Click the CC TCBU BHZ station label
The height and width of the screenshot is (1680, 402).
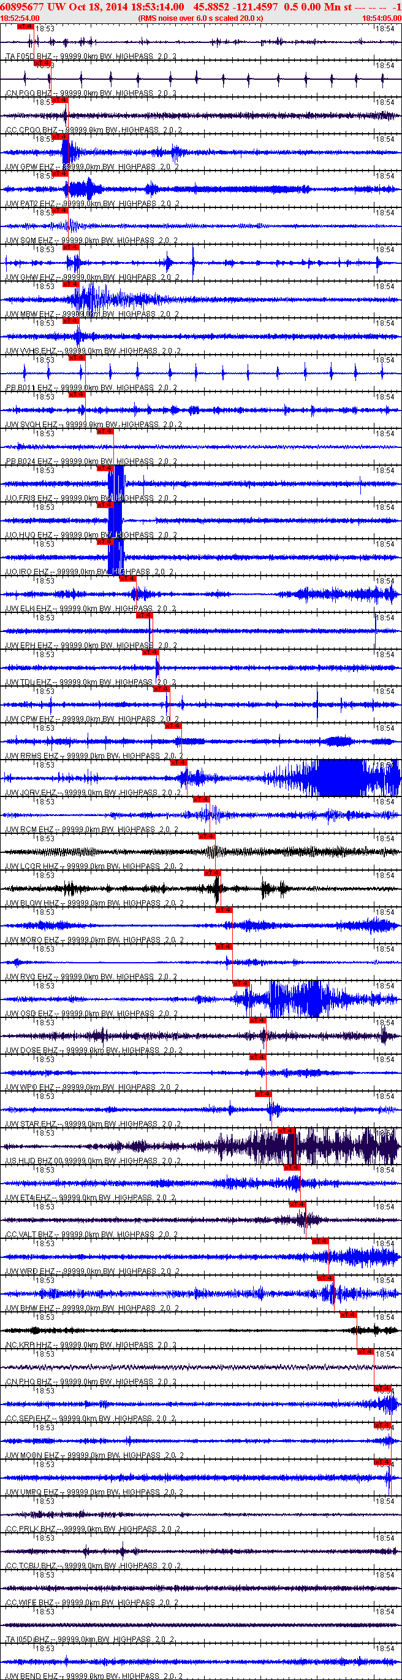pyautogui.click(x=31, y=1566)
